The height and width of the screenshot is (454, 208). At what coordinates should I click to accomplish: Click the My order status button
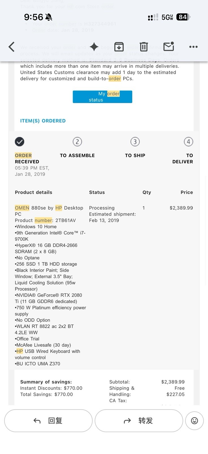[102, 97]
